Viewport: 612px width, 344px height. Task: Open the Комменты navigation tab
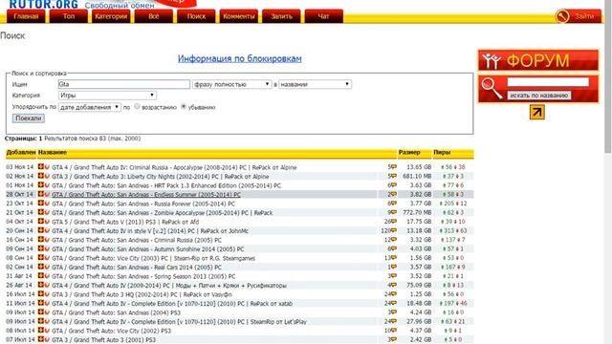pos(239,16)
